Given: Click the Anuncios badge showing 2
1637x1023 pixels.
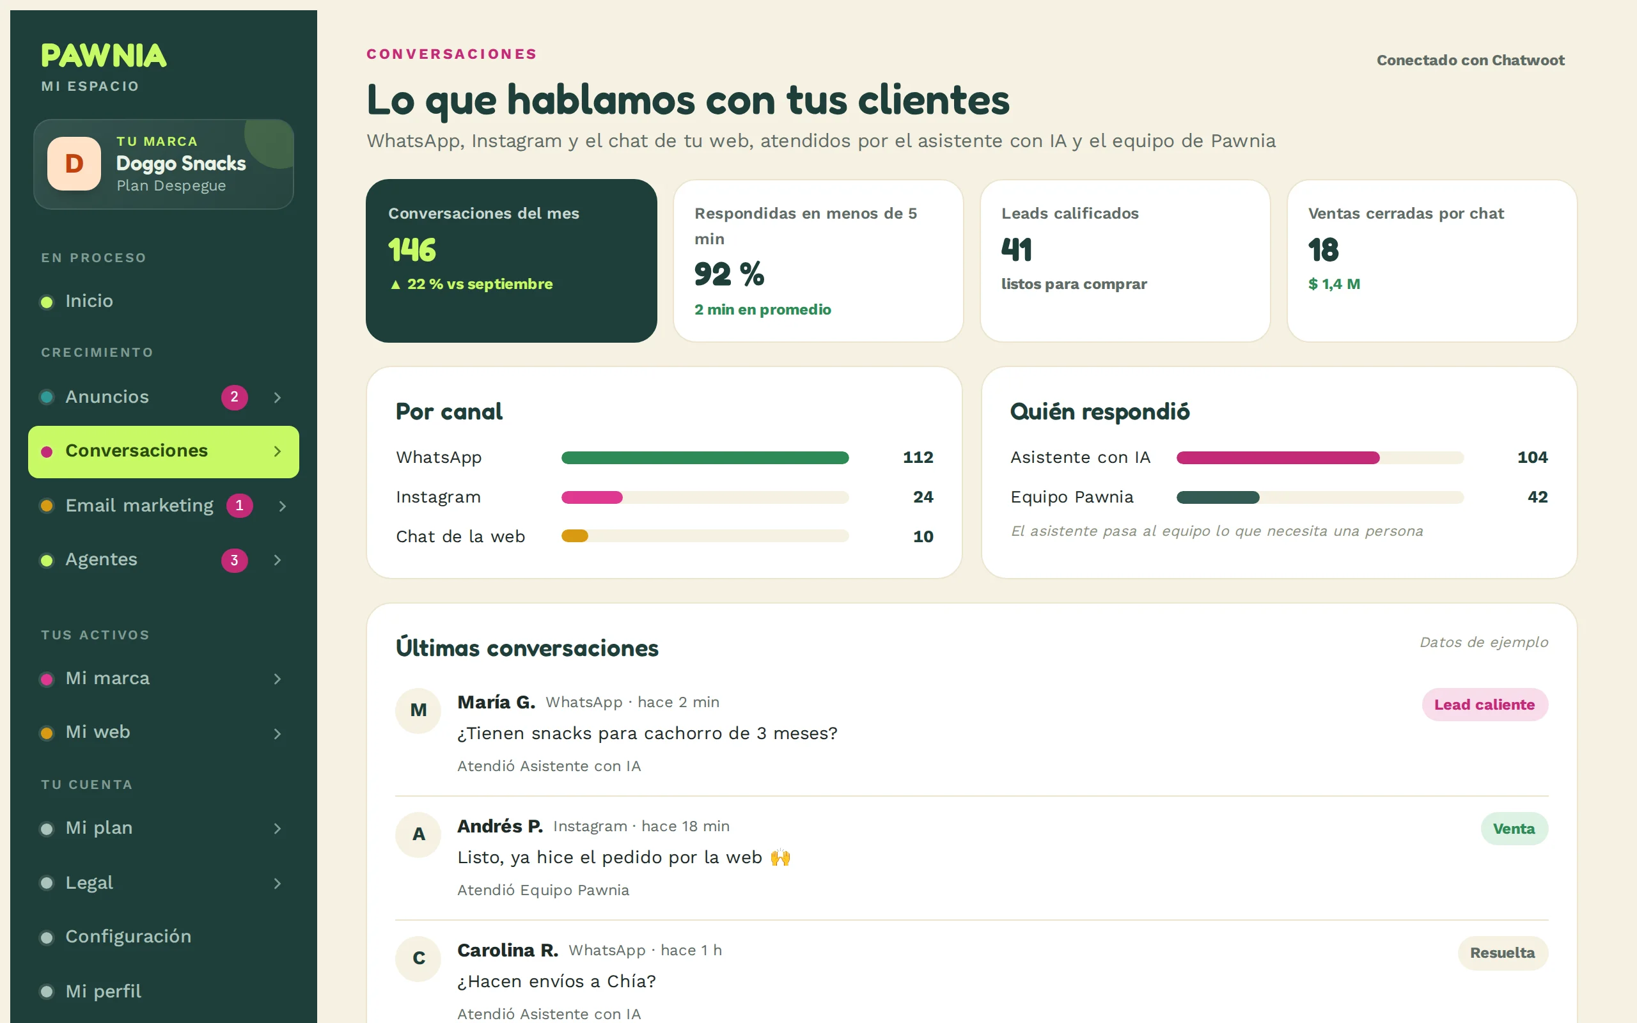Looking at the screenshot, I should [234, 397].
